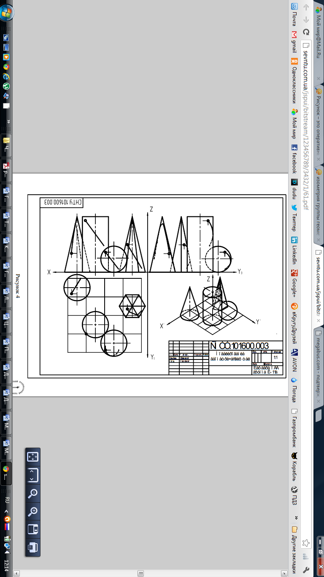Screen dimensions: 324x577
Task: Switch to the изометрия группы геоме tab
Action: pyautogui.click(x=319, y=205)
